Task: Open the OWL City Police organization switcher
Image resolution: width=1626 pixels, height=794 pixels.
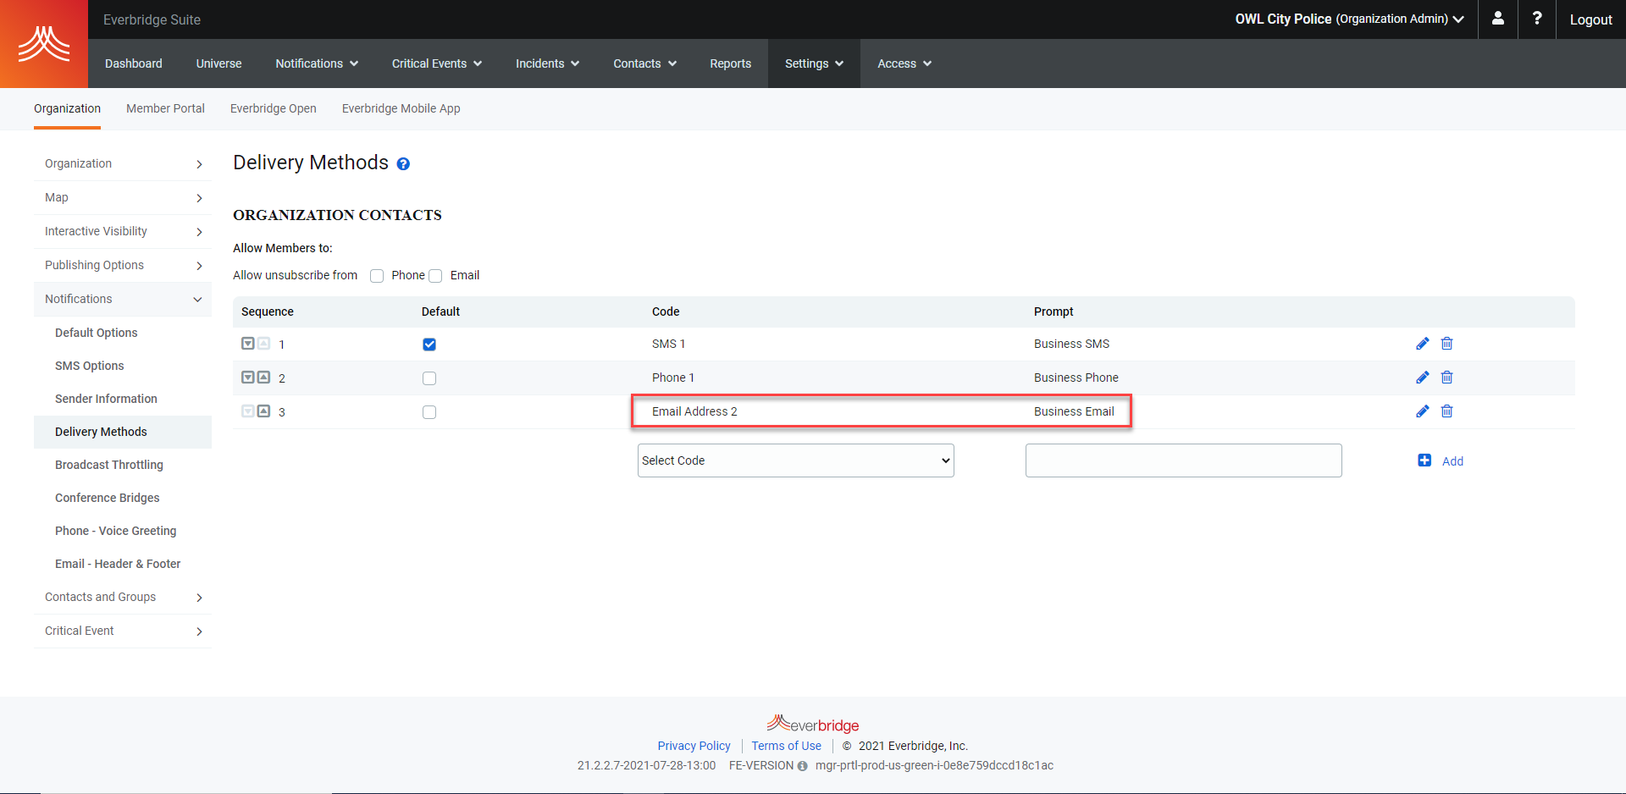Action: click(x=1349, y=19)
